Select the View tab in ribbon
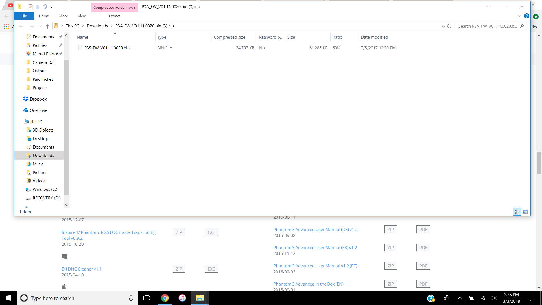The height and width of the screenshot is (305, 542). [82, 16]
